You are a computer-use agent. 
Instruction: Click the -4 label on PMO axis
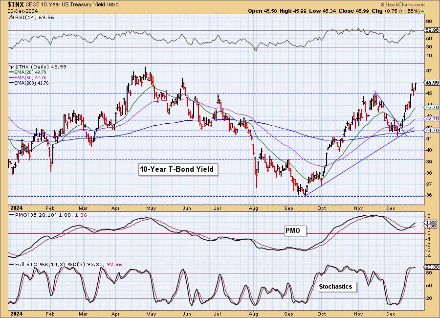[429, 256]
